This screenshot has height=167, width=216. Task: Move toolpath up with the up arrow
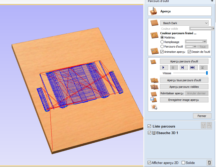coord(203,125)
